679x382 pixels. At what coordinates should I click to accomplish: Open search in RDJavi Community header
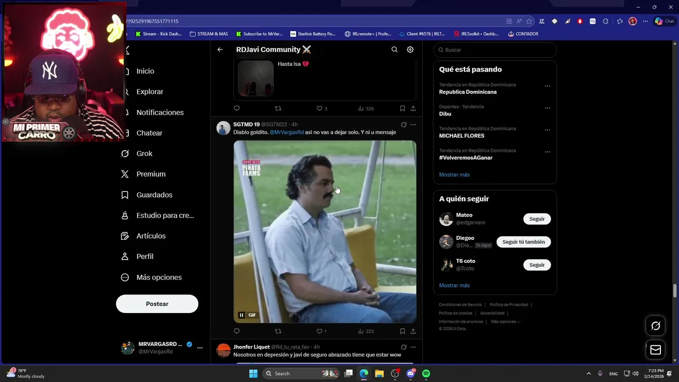(x=394, y=49)
